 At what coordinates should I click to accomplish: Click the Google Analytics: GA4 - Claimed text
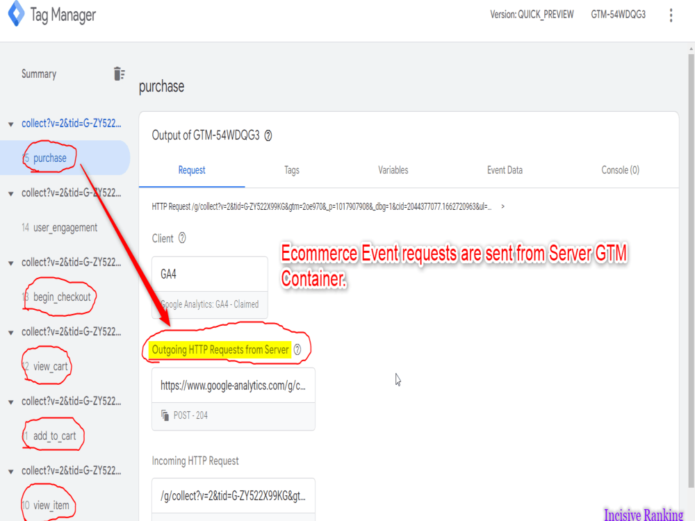pos(210,304)
